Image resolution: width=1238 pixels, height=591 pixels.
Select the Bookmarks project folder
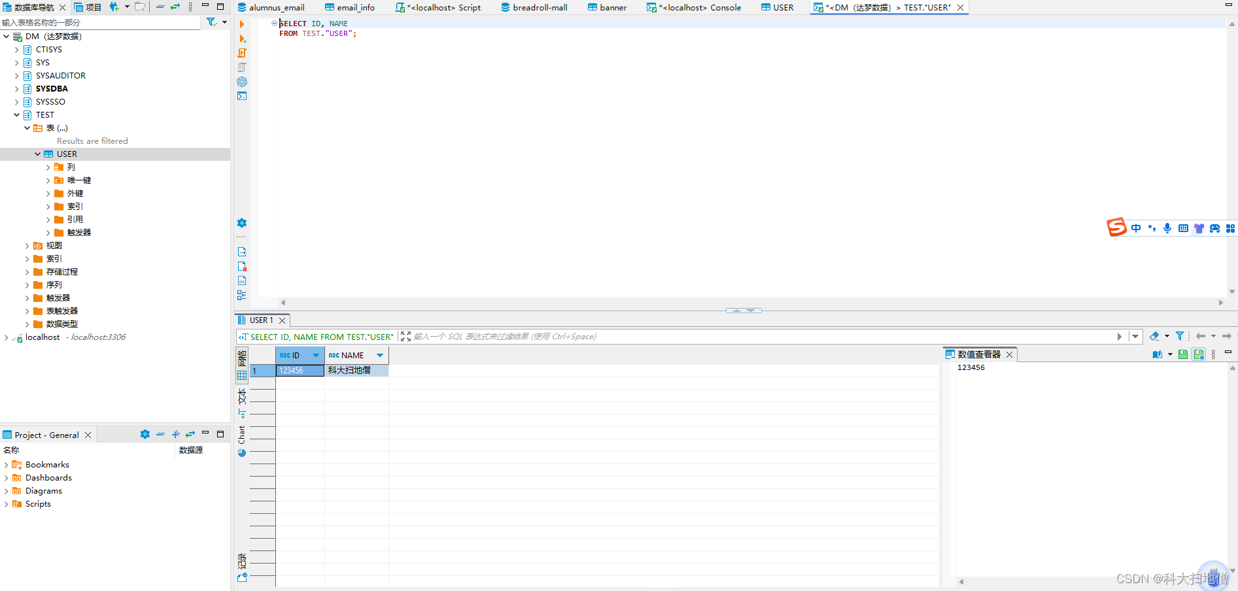(47, 465)
